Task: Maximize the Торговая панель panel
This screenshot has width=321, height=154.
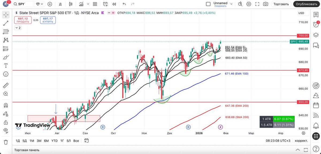Action: click(305, 150)
